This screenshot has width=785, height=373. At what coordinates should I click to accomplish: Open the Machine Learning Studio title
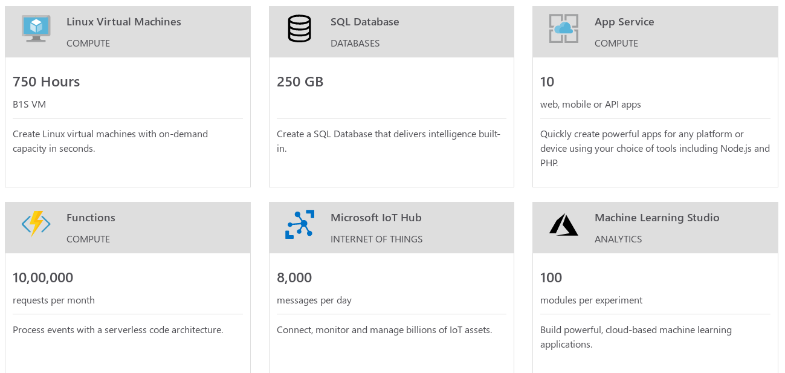pyautogui.click(x=657, y=218)
